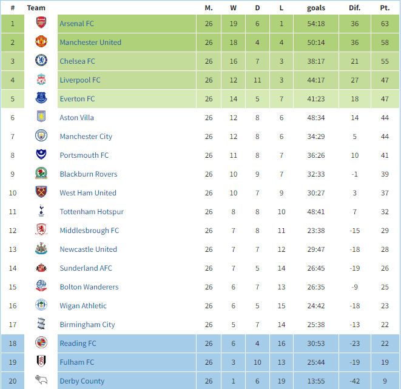Visit the Wigan Athletic team page

pos(83,306)
